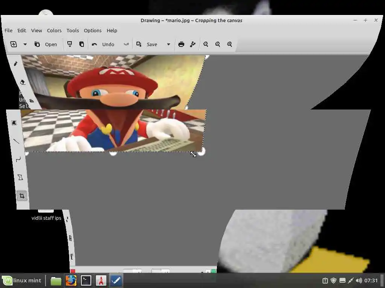Viewport: 385px width, 288px height.
Task: Open the Colors menu
Action: pyautogui.click(x=54, y=31)
